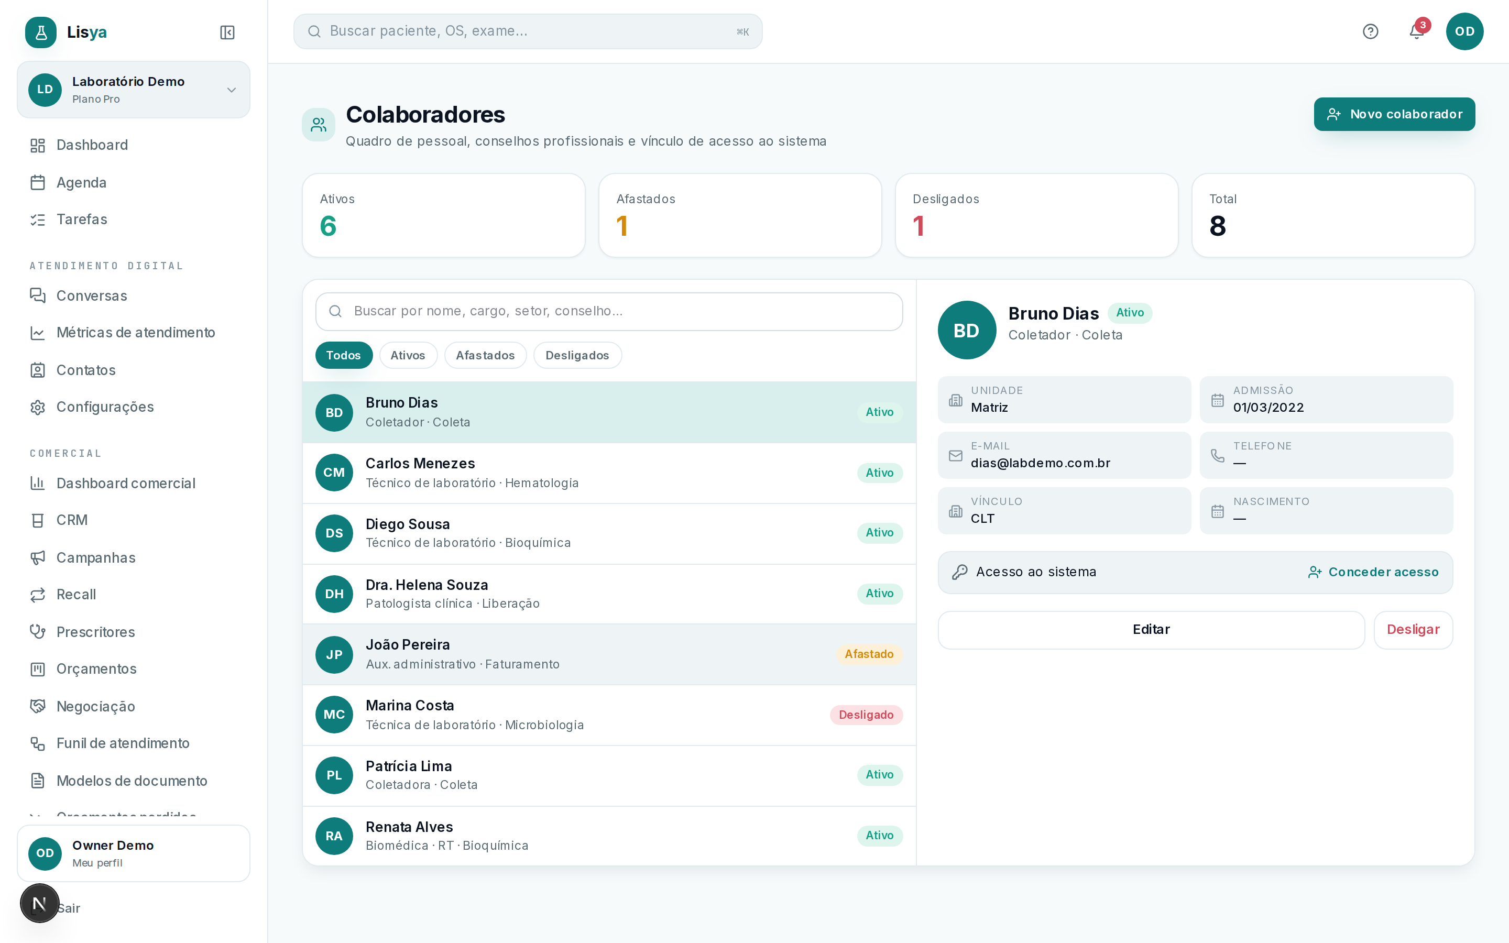Filter list by Desligados chip
Viewport: 1509px width, 943px height.
click(x=577, y=355)
